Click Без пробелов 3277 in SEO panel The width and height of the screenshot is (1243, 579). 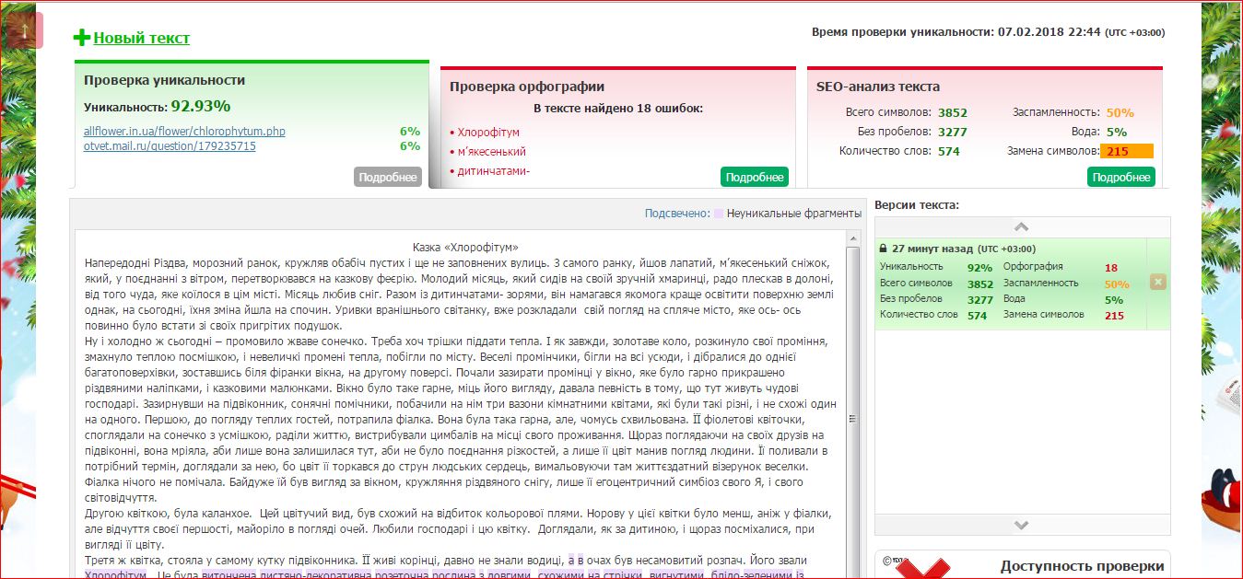[953, 133]
